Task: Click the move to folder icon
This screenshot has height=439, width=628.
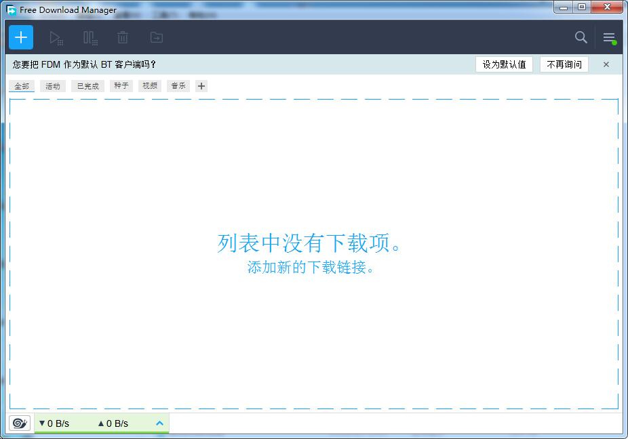Action: [x=156, y=38]
